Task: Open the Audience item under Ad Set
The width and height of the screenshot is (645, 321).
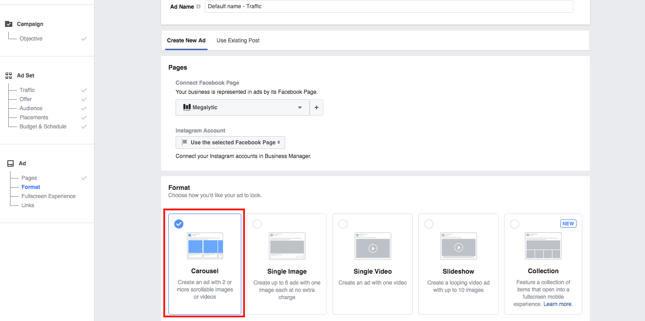Action: tap(31, 108)
